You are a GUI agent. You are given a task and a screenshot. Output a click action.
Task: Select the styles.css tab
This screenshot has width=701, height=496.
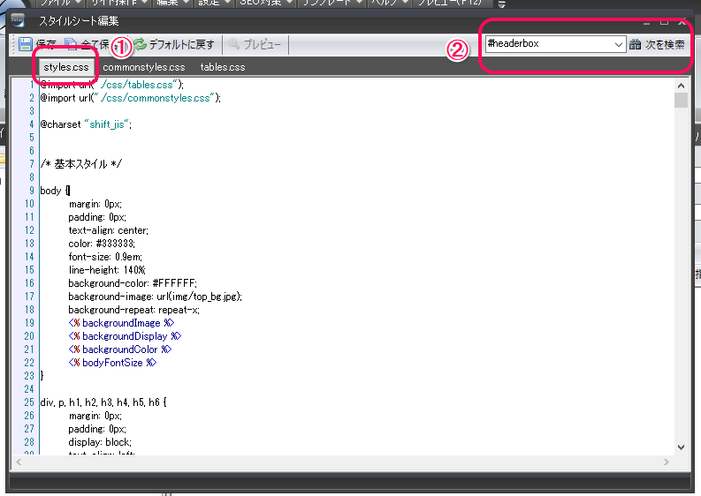tap(67, 67)
